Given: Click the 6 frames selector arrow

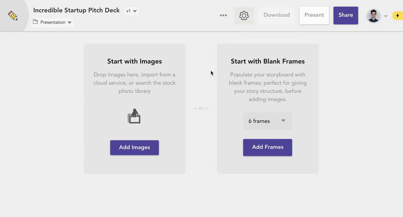Looking at the screenshot, I should point(283,121).
